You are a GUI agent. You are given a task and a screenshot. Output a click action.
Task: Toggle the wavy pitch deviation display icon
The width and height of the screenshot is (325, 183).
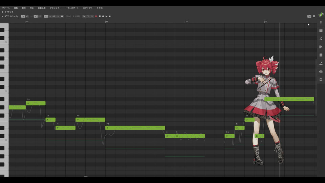tap(50, 16)
